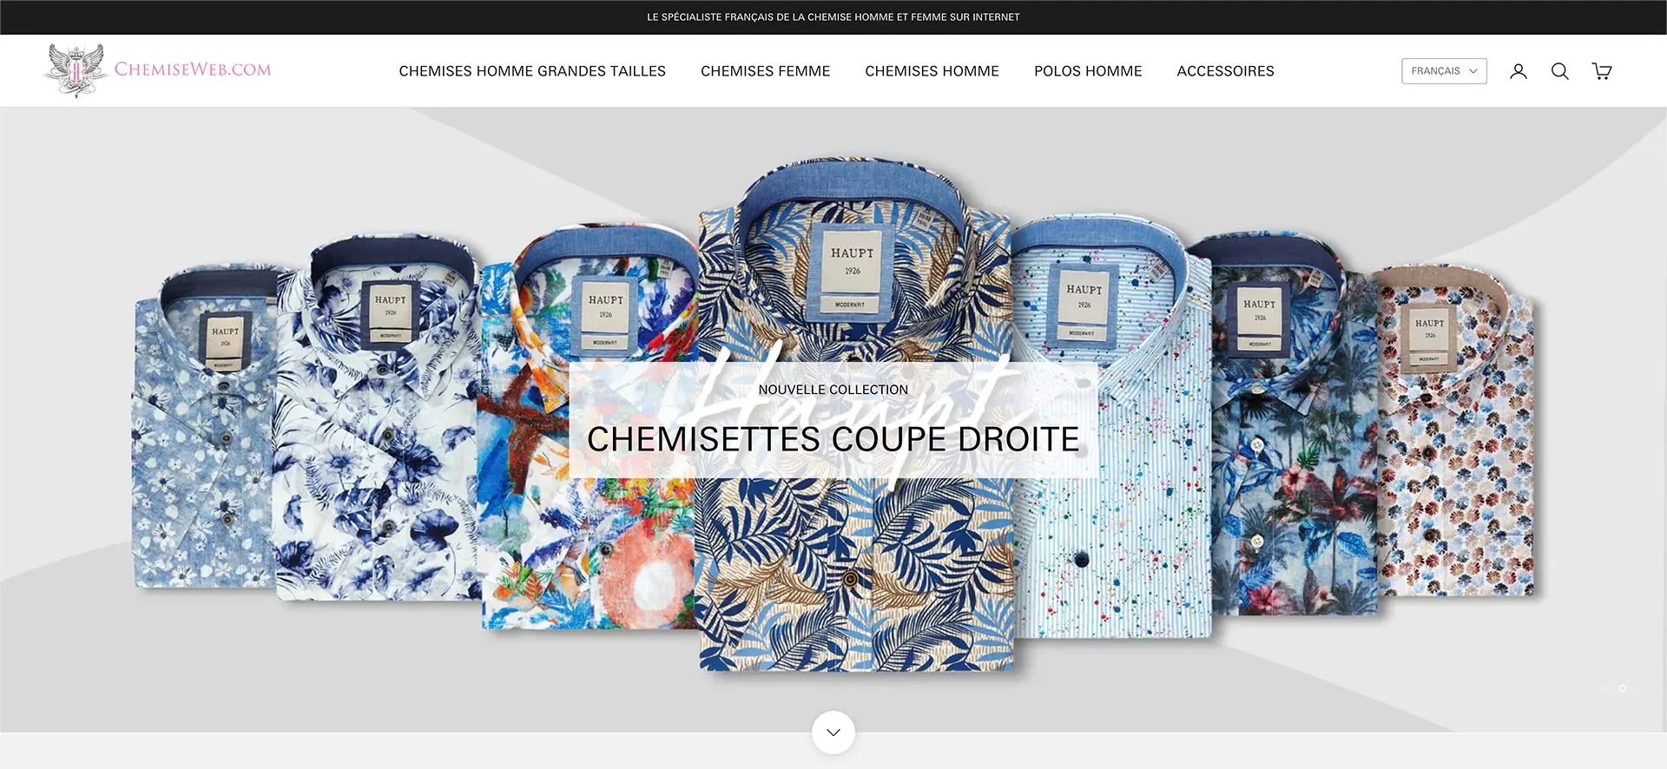1667x769 pixels.
Task: Select the ring-shaped slideshow pagination dot
Action: [x=1623, y=688]
